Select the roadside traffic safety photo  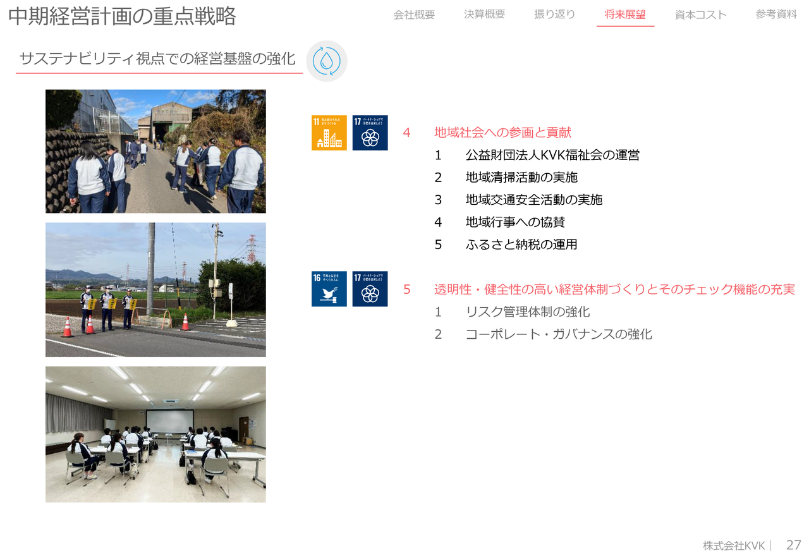(155, 289)
